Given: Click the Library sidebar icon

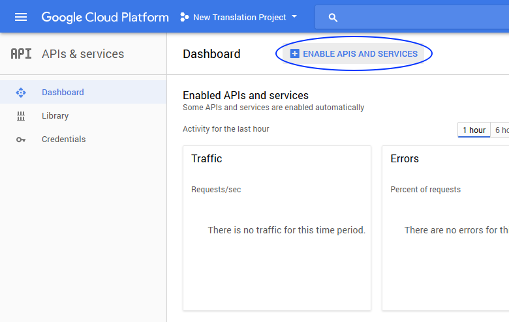Looking at the screenshot, I should tap(21, 116).
